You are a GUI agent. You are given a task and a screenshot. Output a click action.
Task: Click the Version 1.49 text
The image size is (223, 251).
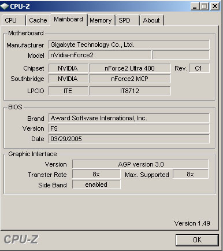(x=192, y=223)
